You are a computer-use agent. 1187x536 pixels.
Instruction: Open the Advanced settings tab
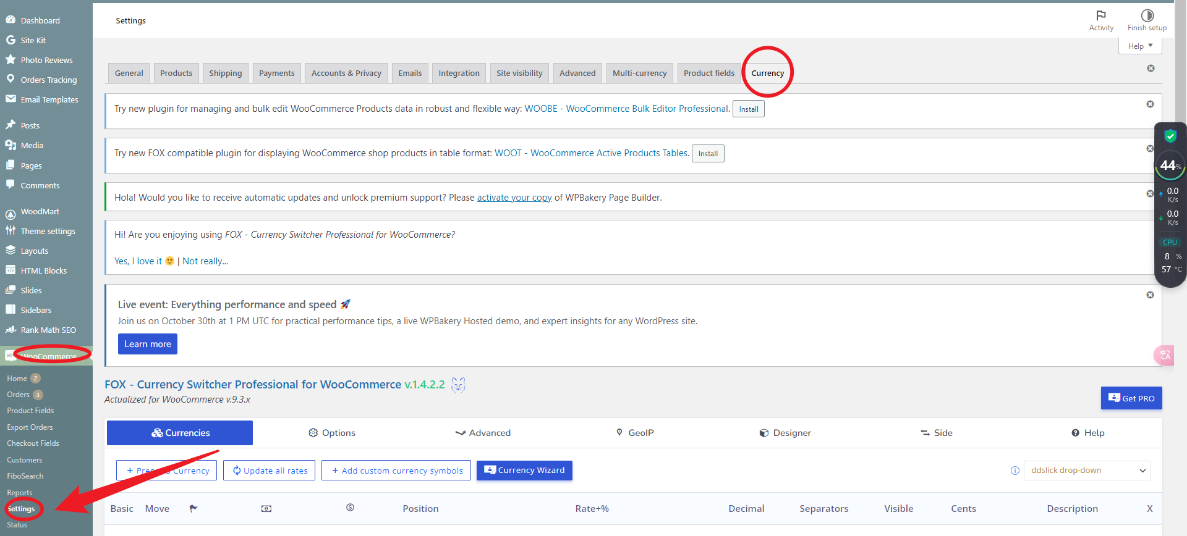click(x=577, y=73)
